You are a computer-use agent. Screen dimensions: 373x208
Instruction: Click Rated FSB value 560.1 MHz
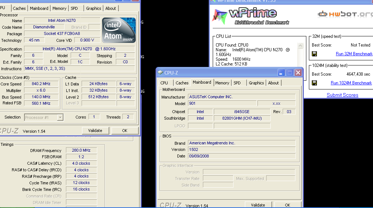click(x=41, y=103)
